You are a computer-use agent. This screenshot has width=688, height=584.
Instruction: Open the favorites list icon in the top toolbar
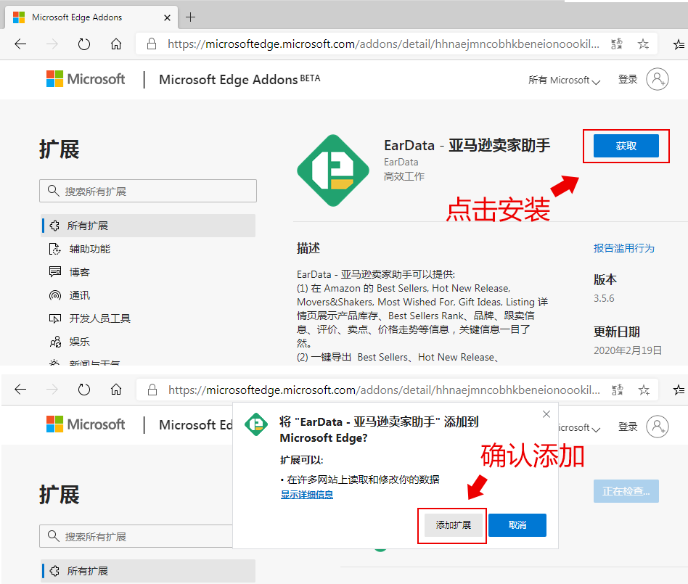[x=679, y=44]
